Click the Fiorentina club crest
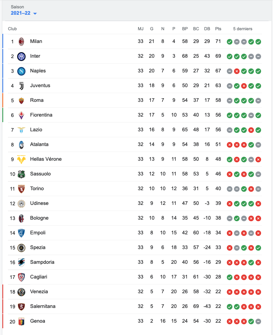Screen dimensions: 273x335 [21, 115]
